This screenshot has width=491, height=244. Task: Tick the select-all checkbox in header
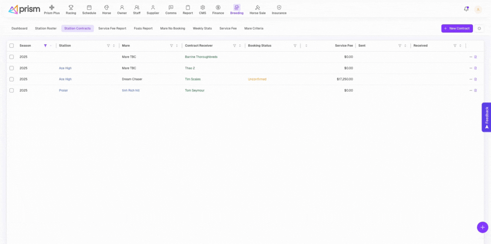(x=12, y=46)
